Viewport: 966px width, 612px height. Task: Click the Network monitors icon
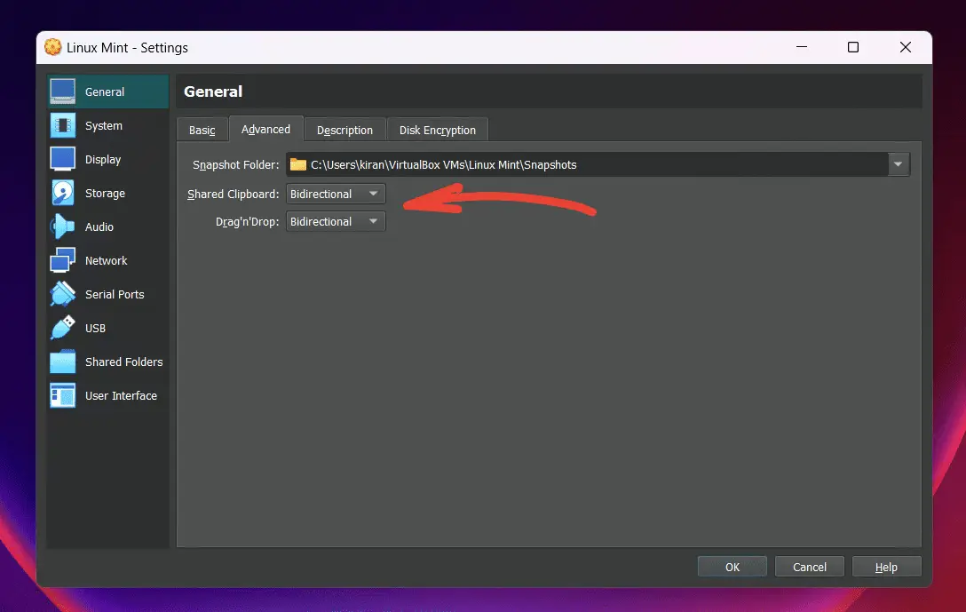(x=62, y=260)
